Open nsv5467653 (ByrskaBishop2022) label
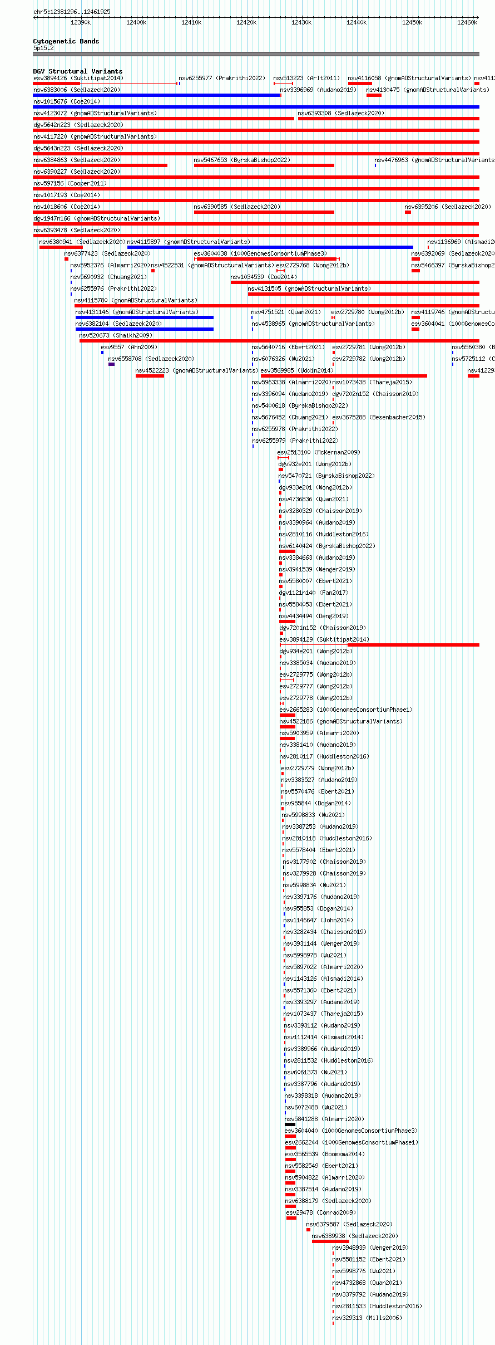Image resolution: width=495 pixels, height=1345 pixels. [x=242, y=160]
